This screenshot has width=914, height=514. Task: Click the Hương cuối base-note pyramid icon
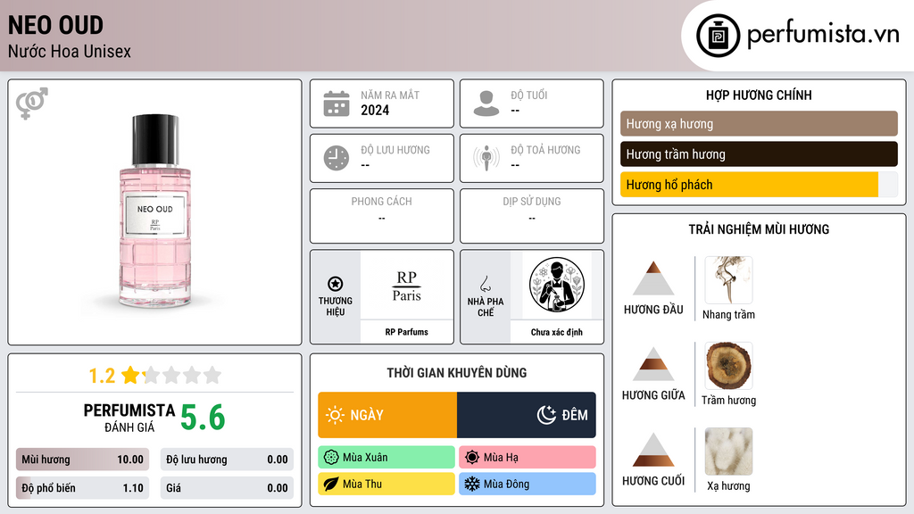653,450
